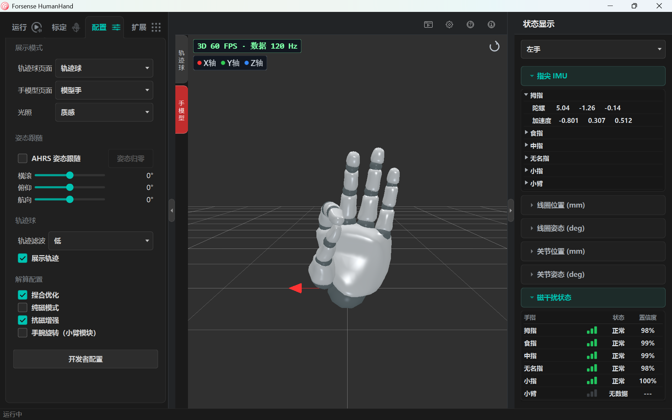Open 光照 dropdown showing 质感
This screenshot has height=420, width=672.
[104, 112]
